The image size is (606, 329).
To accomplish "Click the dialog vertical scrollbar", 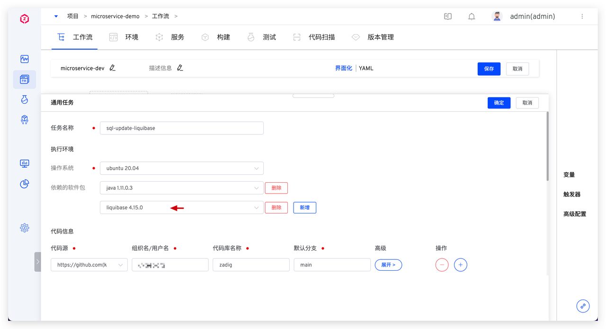I will click(x=548, y=146).
